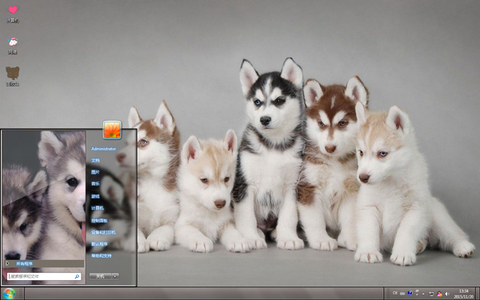480x300 pixels.
Task: Click the blue help globe tray icon
Action: tap(410, 294)
